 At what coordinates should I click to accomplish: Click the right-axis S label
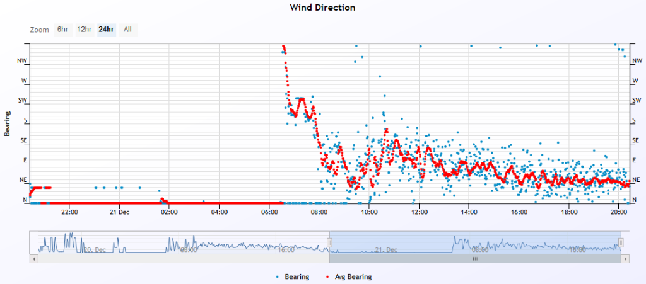[x=634, y=120]
